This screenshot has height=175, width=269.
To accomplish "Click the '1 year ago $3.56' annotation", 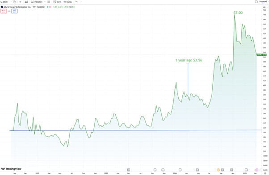I will coord(189,60).
